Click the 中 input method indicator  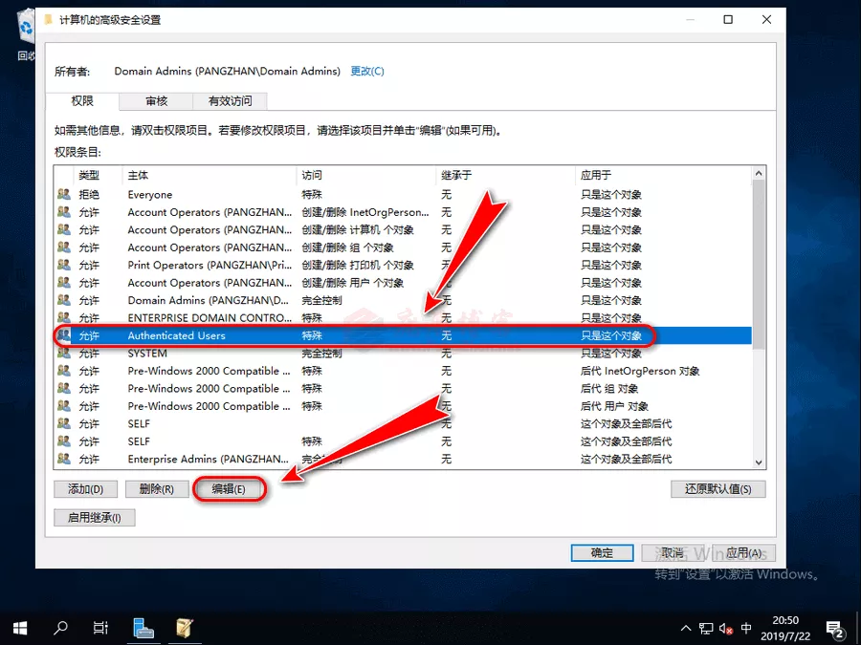(x=747, y=628)
